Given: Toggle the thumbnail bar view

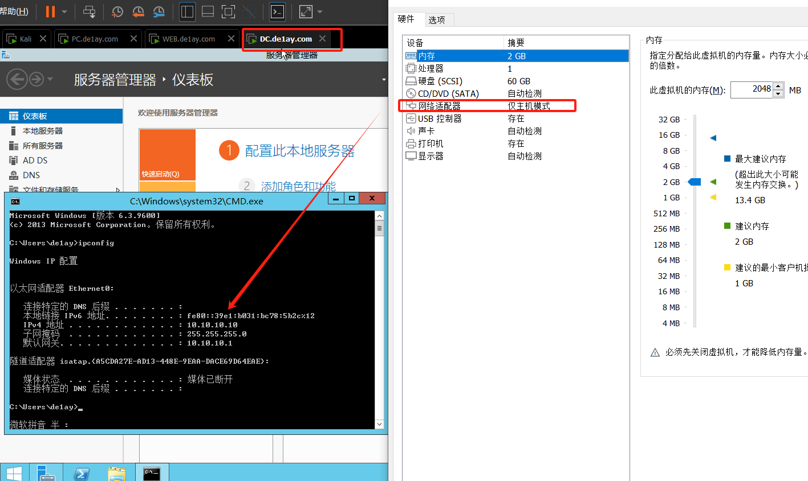Looking at the screenshot, I should point(208,11).
